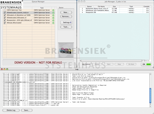154x114 pixels.
Task: Click the Delete Log button
Action: 11,110
